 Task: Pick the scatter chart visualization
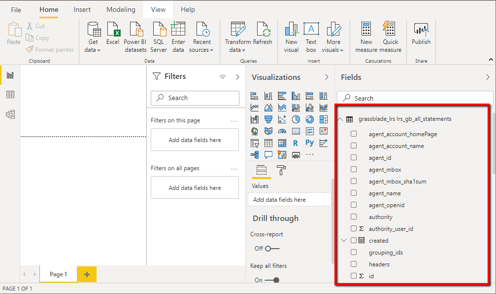(x=282, y=119)
